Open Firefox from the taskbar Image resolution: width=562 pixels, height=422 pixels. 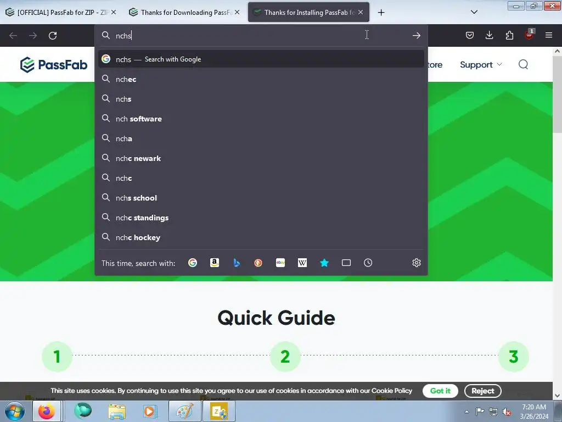(x=47, y=411)
